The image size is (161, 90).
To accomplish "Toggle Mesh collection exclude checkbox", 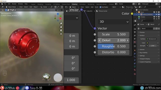I will click(154, 12).
